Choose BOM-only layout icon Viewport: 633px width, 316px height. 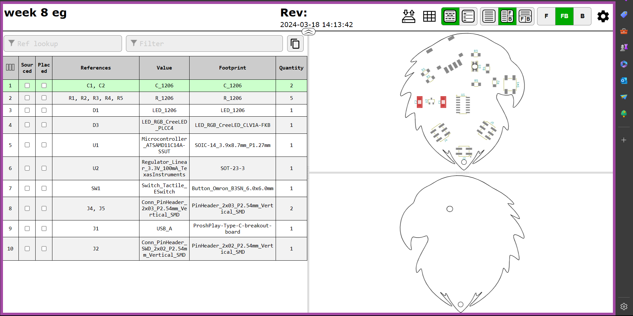489,16
